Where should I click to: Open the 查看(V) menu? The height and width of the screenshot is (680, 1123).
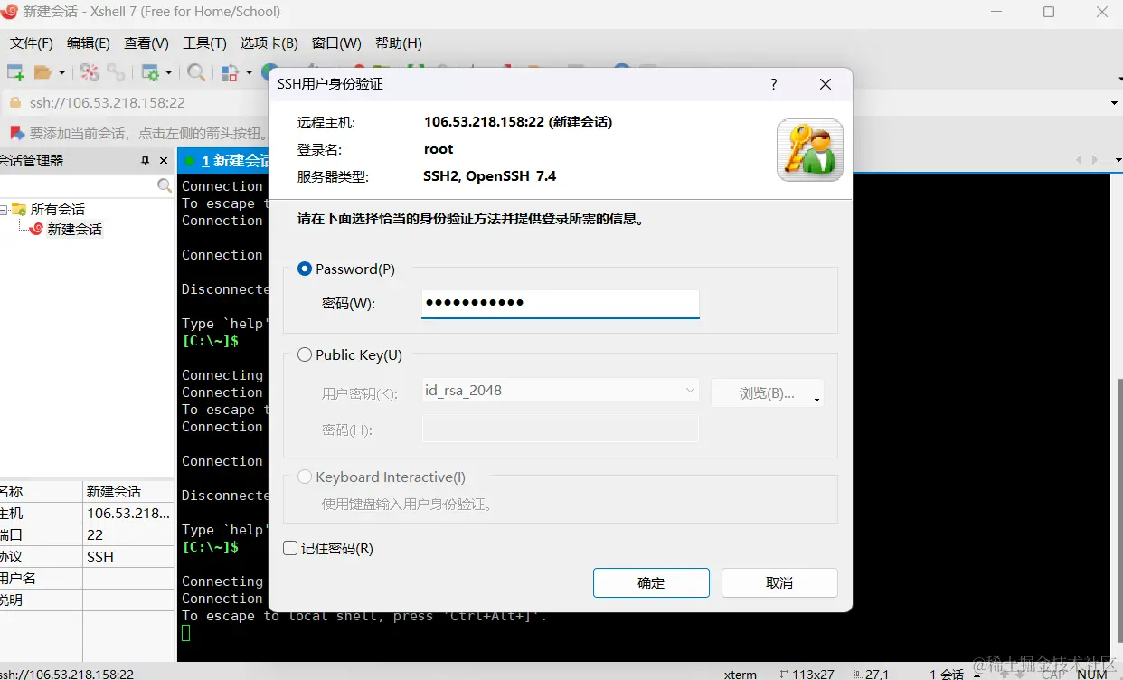click(x=146, y=42)
